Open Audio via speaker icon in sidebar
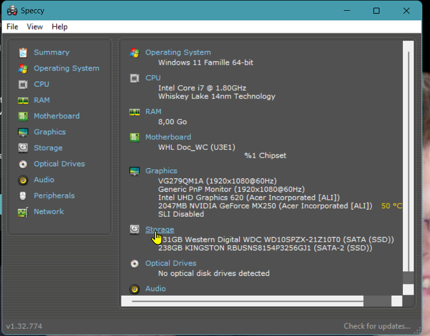 tap(23, 180)
